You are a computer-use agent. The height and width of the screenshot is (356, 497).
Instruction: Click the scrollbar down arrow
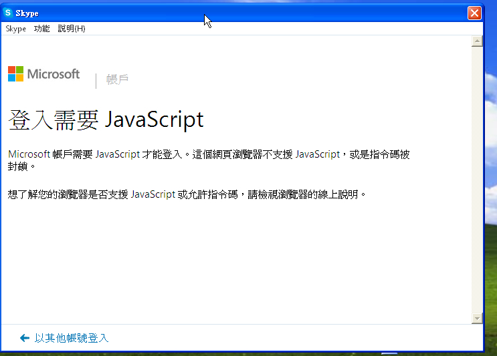click(x=477, y=319)
